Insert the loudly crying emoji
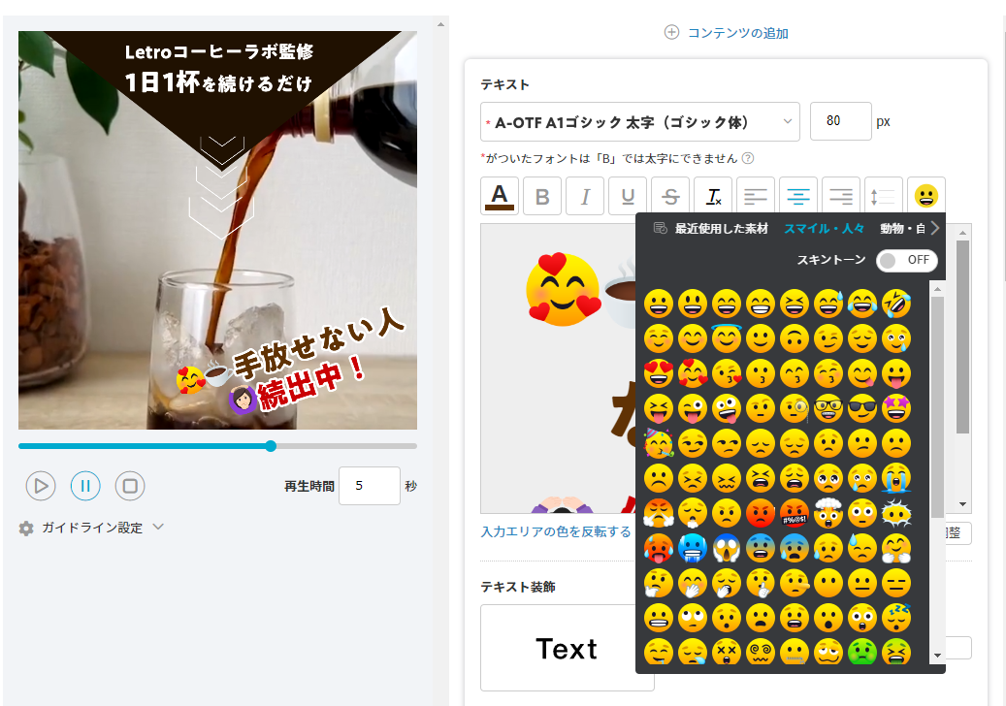 tap(896, 478)
